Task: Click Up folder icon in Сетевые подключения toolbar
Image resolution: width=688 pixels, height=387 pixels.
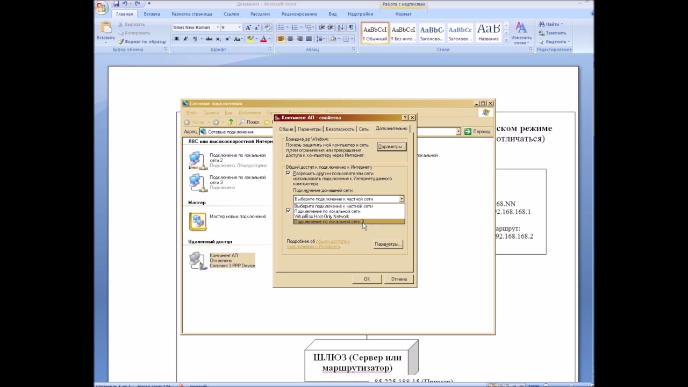Action: (x=231, y=122)
